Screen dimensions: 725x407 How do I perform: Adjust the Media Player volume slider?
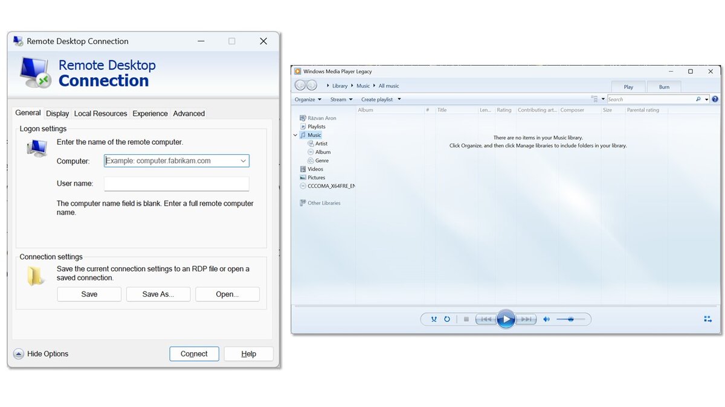pos(570,319)
